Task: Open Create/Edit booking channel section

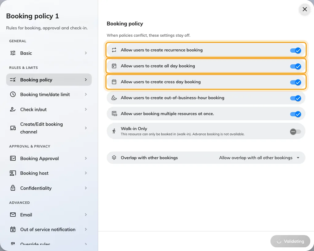Action: pos(49,128)
